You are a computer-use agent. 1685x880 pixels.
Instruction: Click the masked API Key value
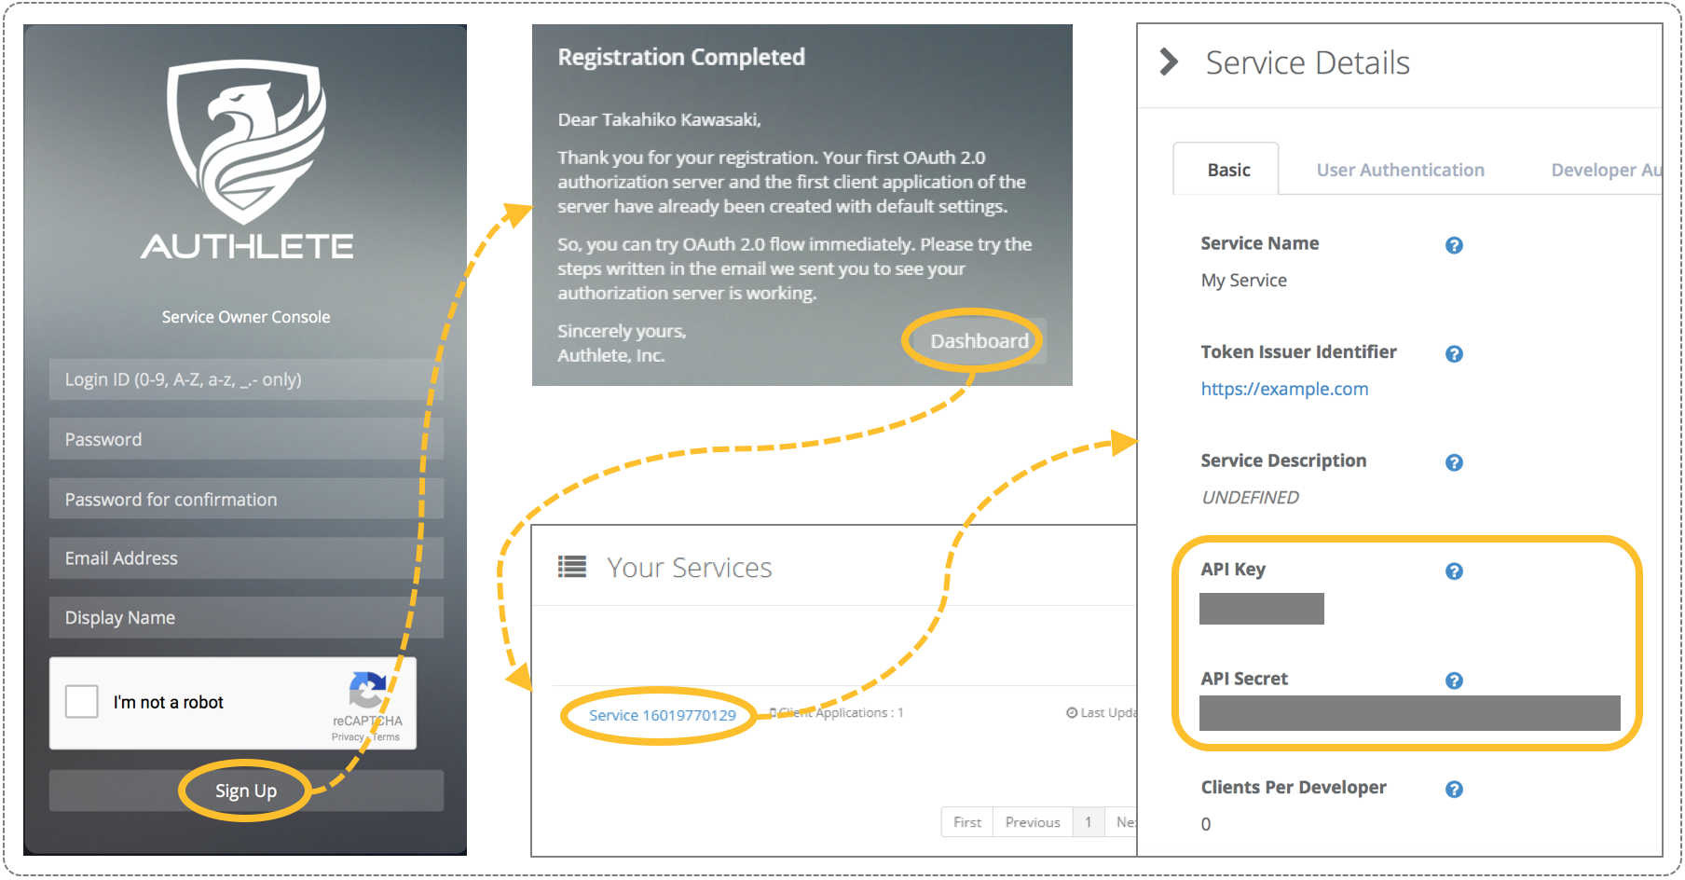click(1261, 608)
